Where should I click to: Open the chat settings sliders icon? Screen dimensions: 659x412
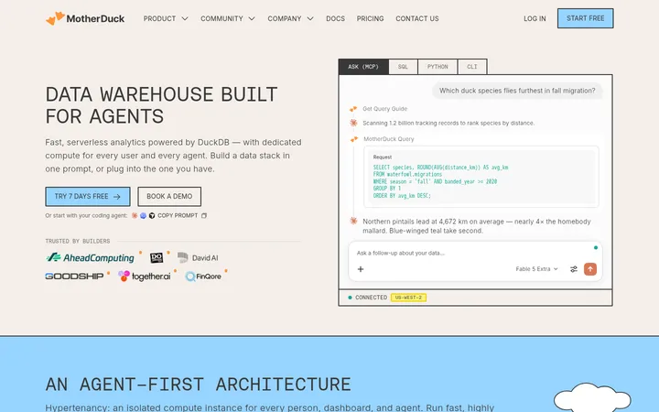[574, 269]
